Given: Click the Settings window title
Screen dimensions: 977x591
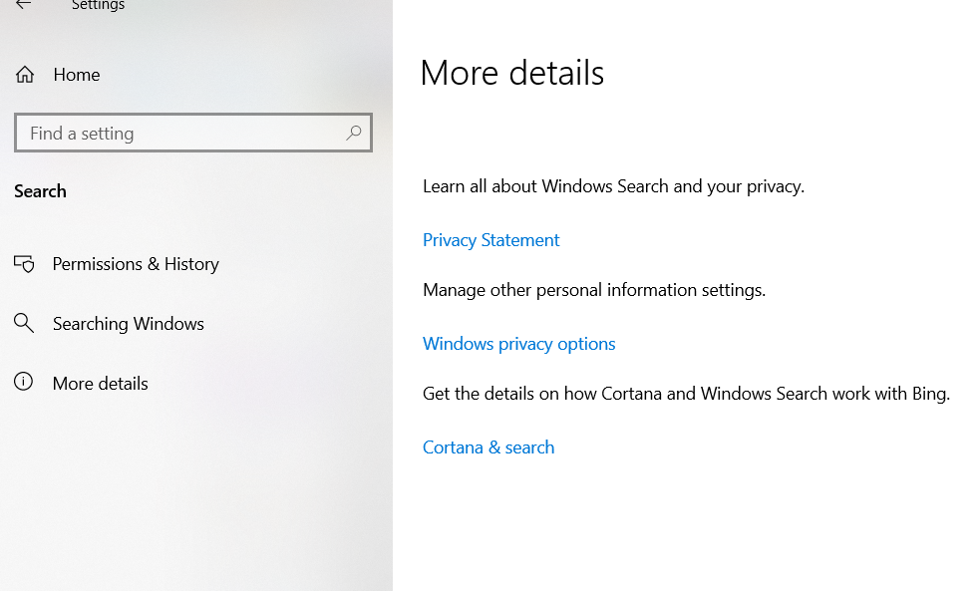Looking at the screenshot, I should 98,6.
